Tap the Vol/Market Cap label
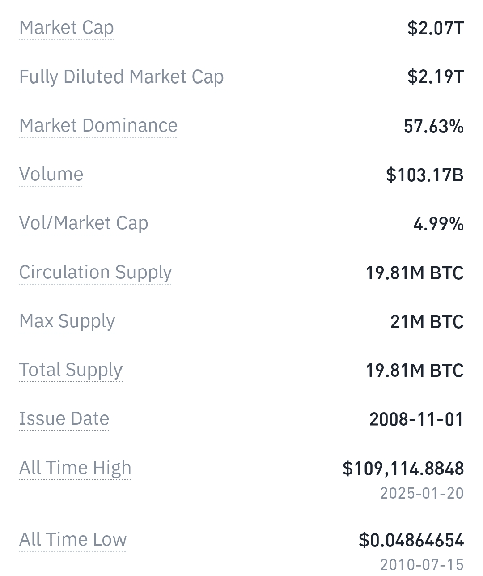The height and width of the screenshot is (576, 483). coord(84,223)
